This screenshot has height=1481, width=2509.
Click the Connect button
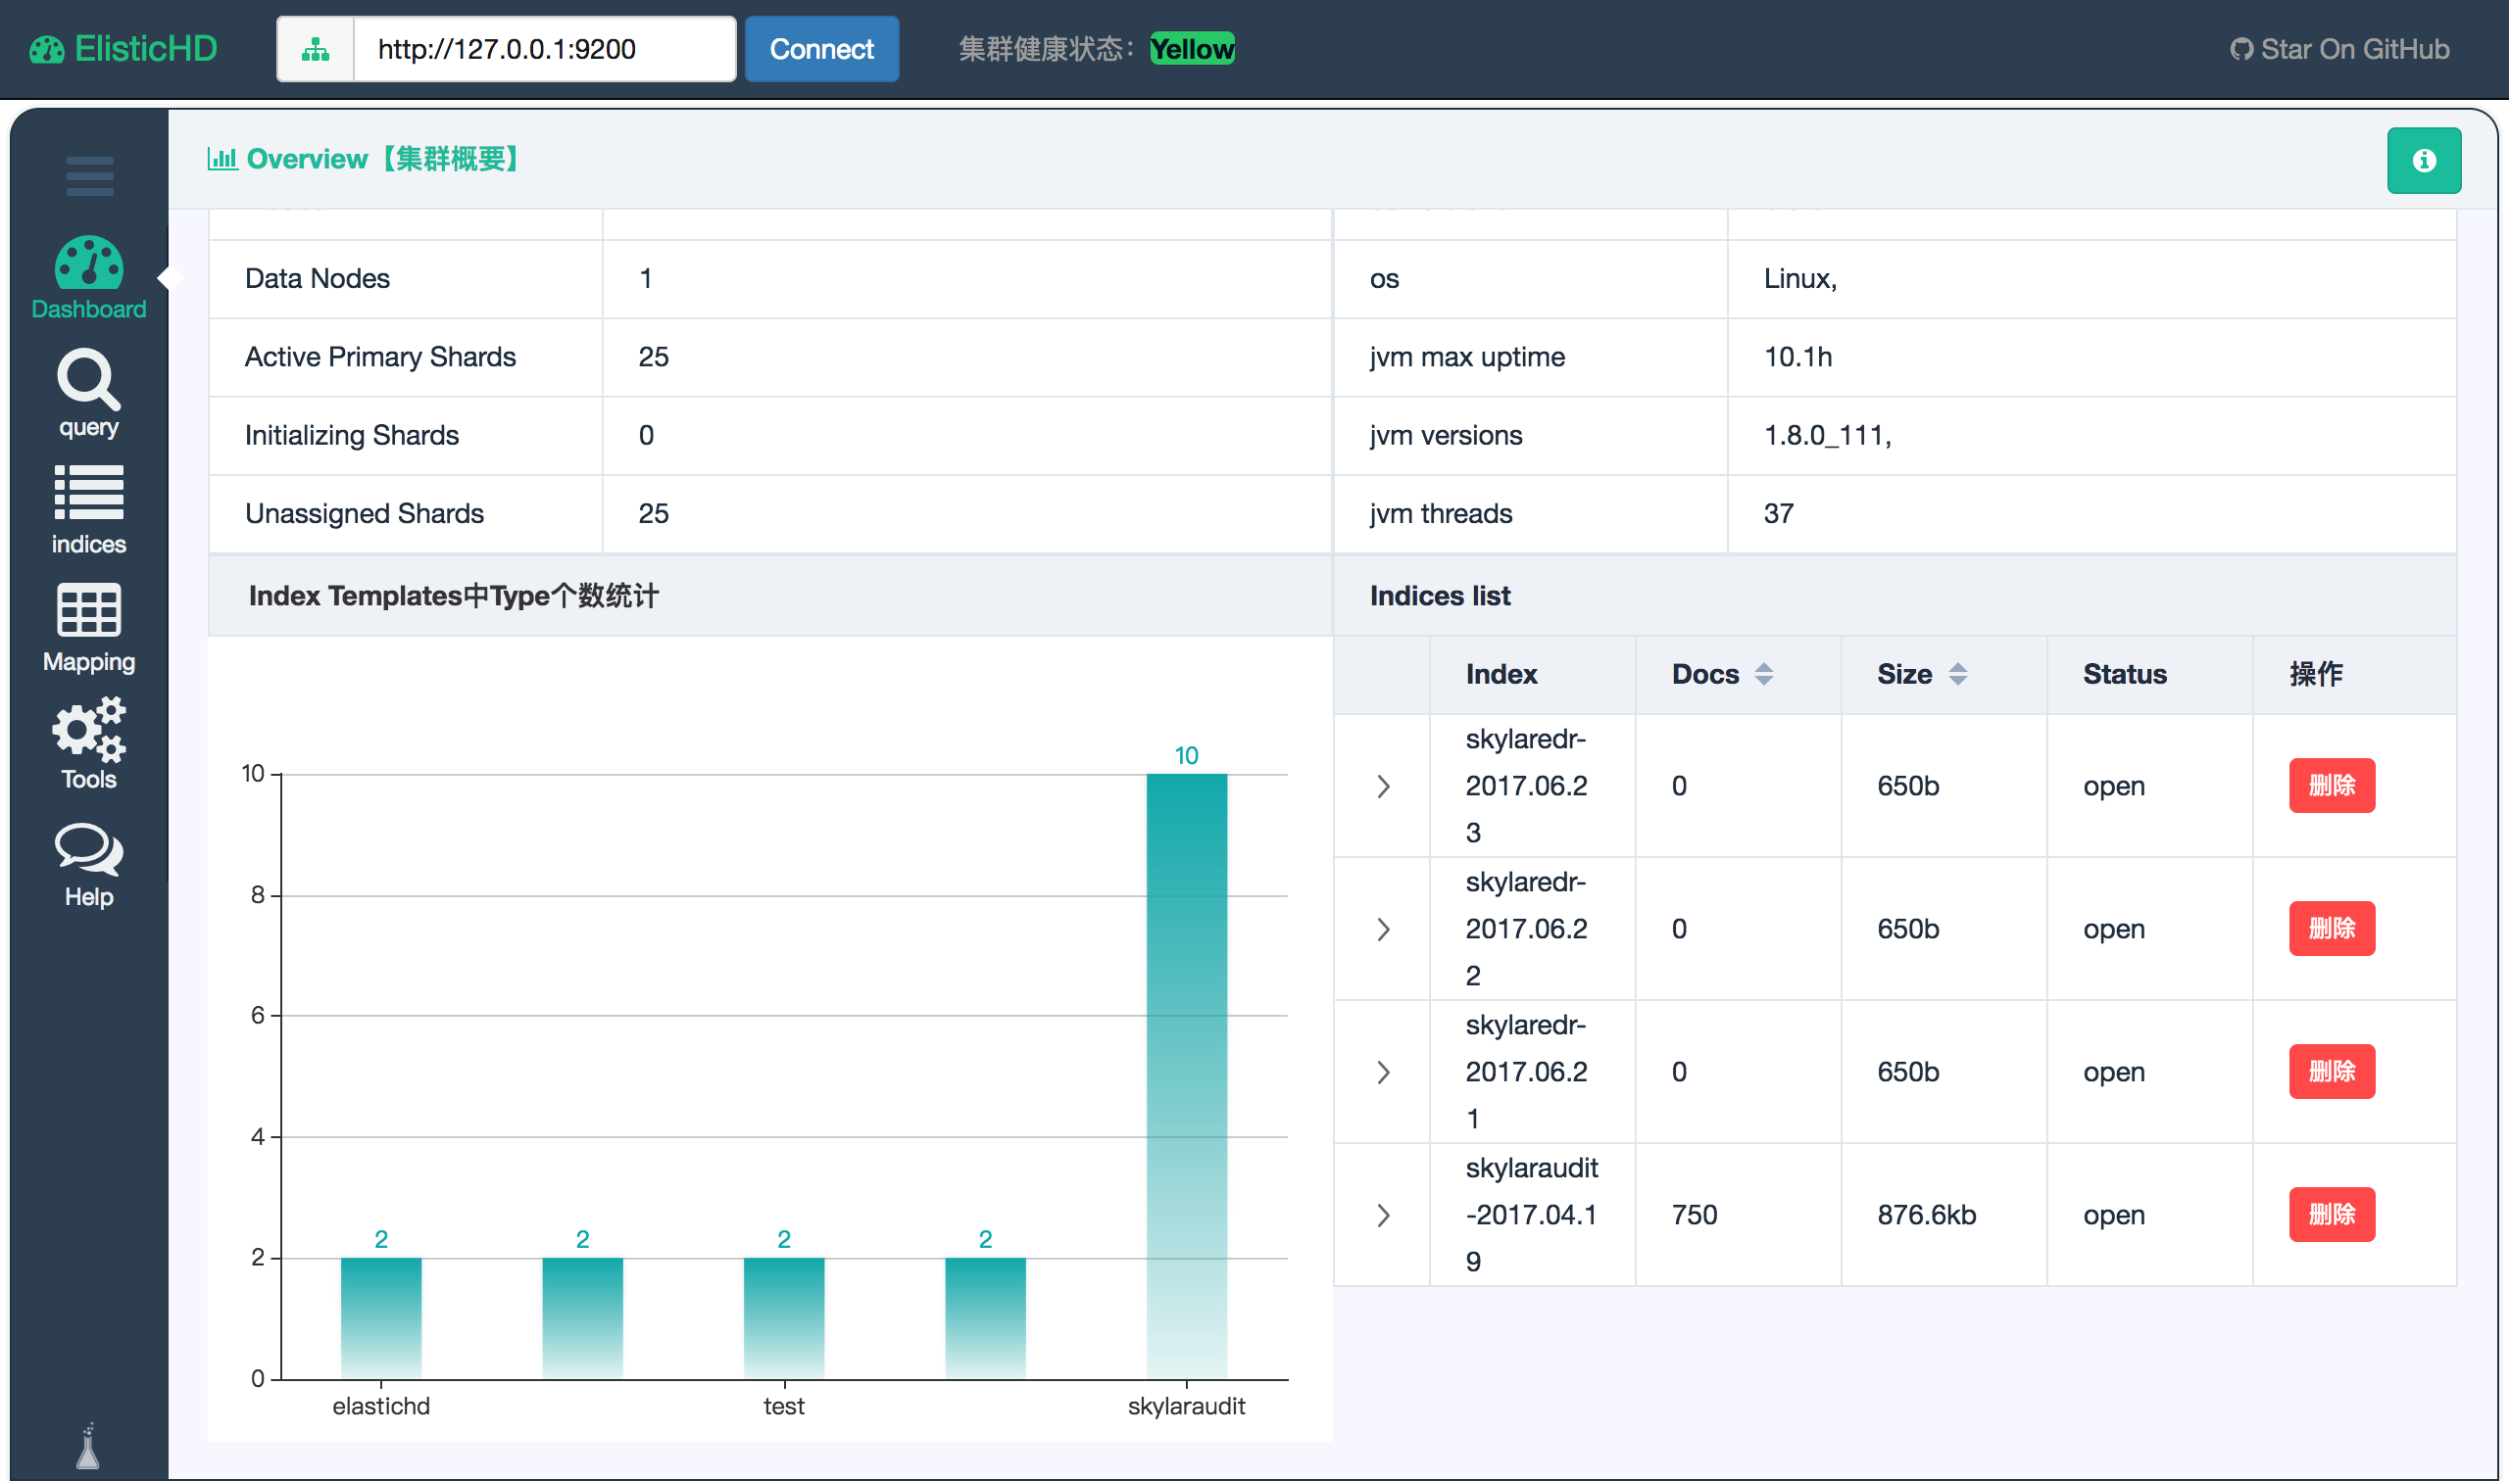tap(821, 49)
